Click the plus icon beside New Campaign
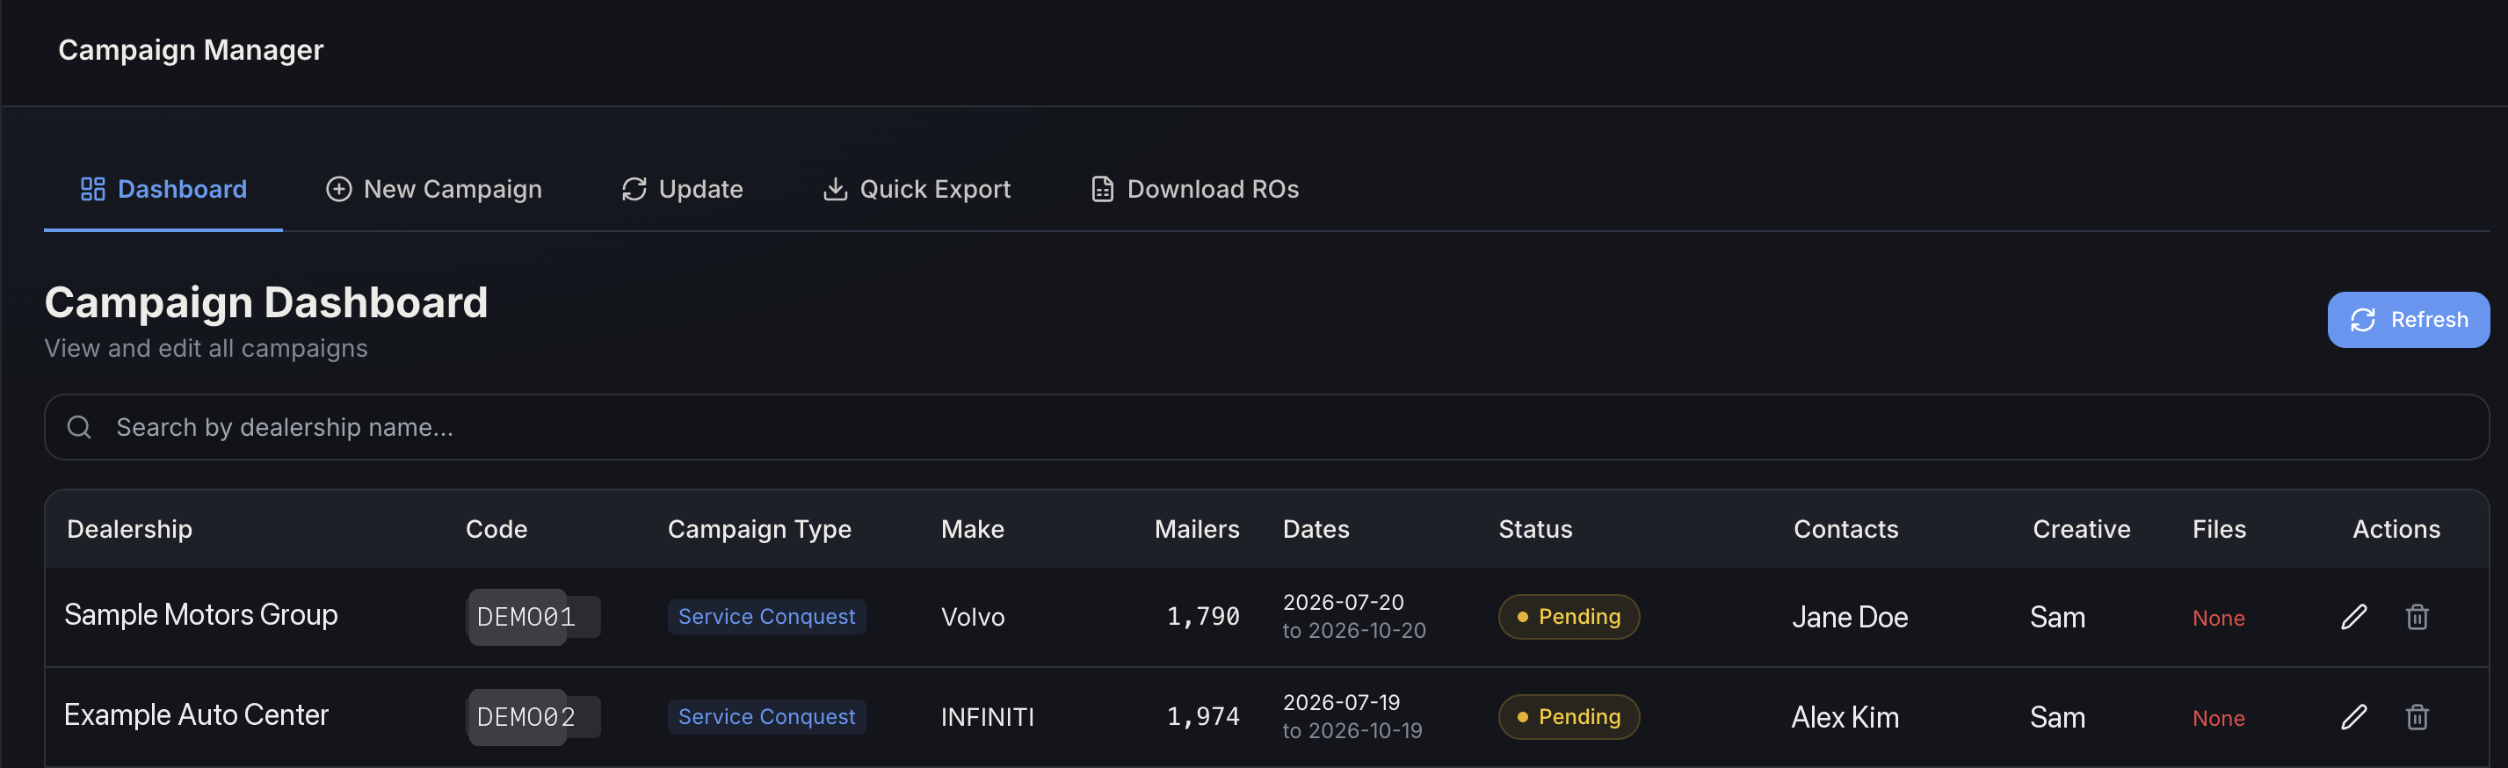 [x=337, y=189]
